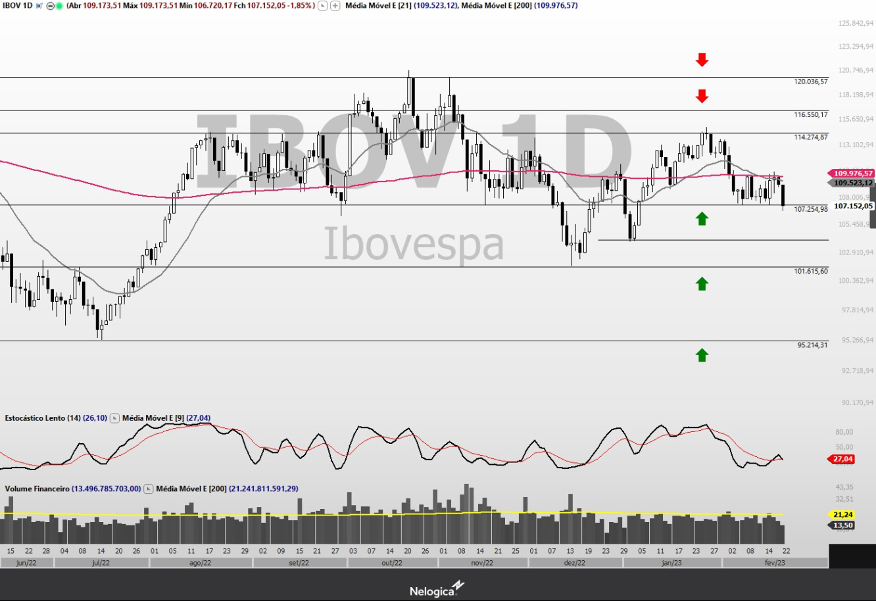The width and height of the screenshot is (876, 601).
Task: Click the plus icon to add an indicator
Action: pyautogui.click(x=335, y=5)
